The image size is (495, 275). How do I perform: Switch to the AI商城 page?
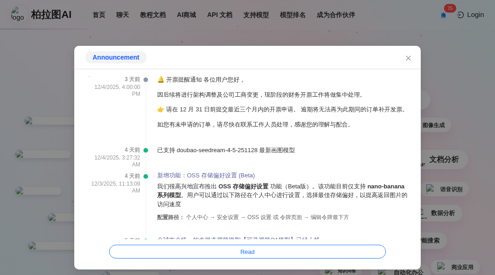click(186, 15)
